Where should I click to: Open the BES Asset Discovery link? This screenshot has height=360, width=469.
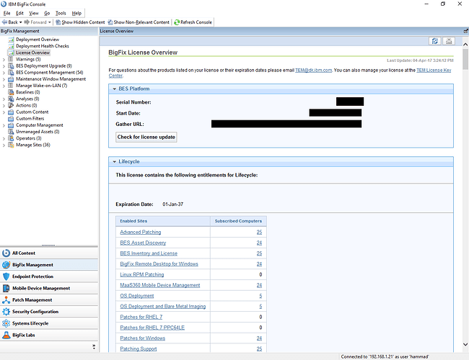(x=143, y=243)
